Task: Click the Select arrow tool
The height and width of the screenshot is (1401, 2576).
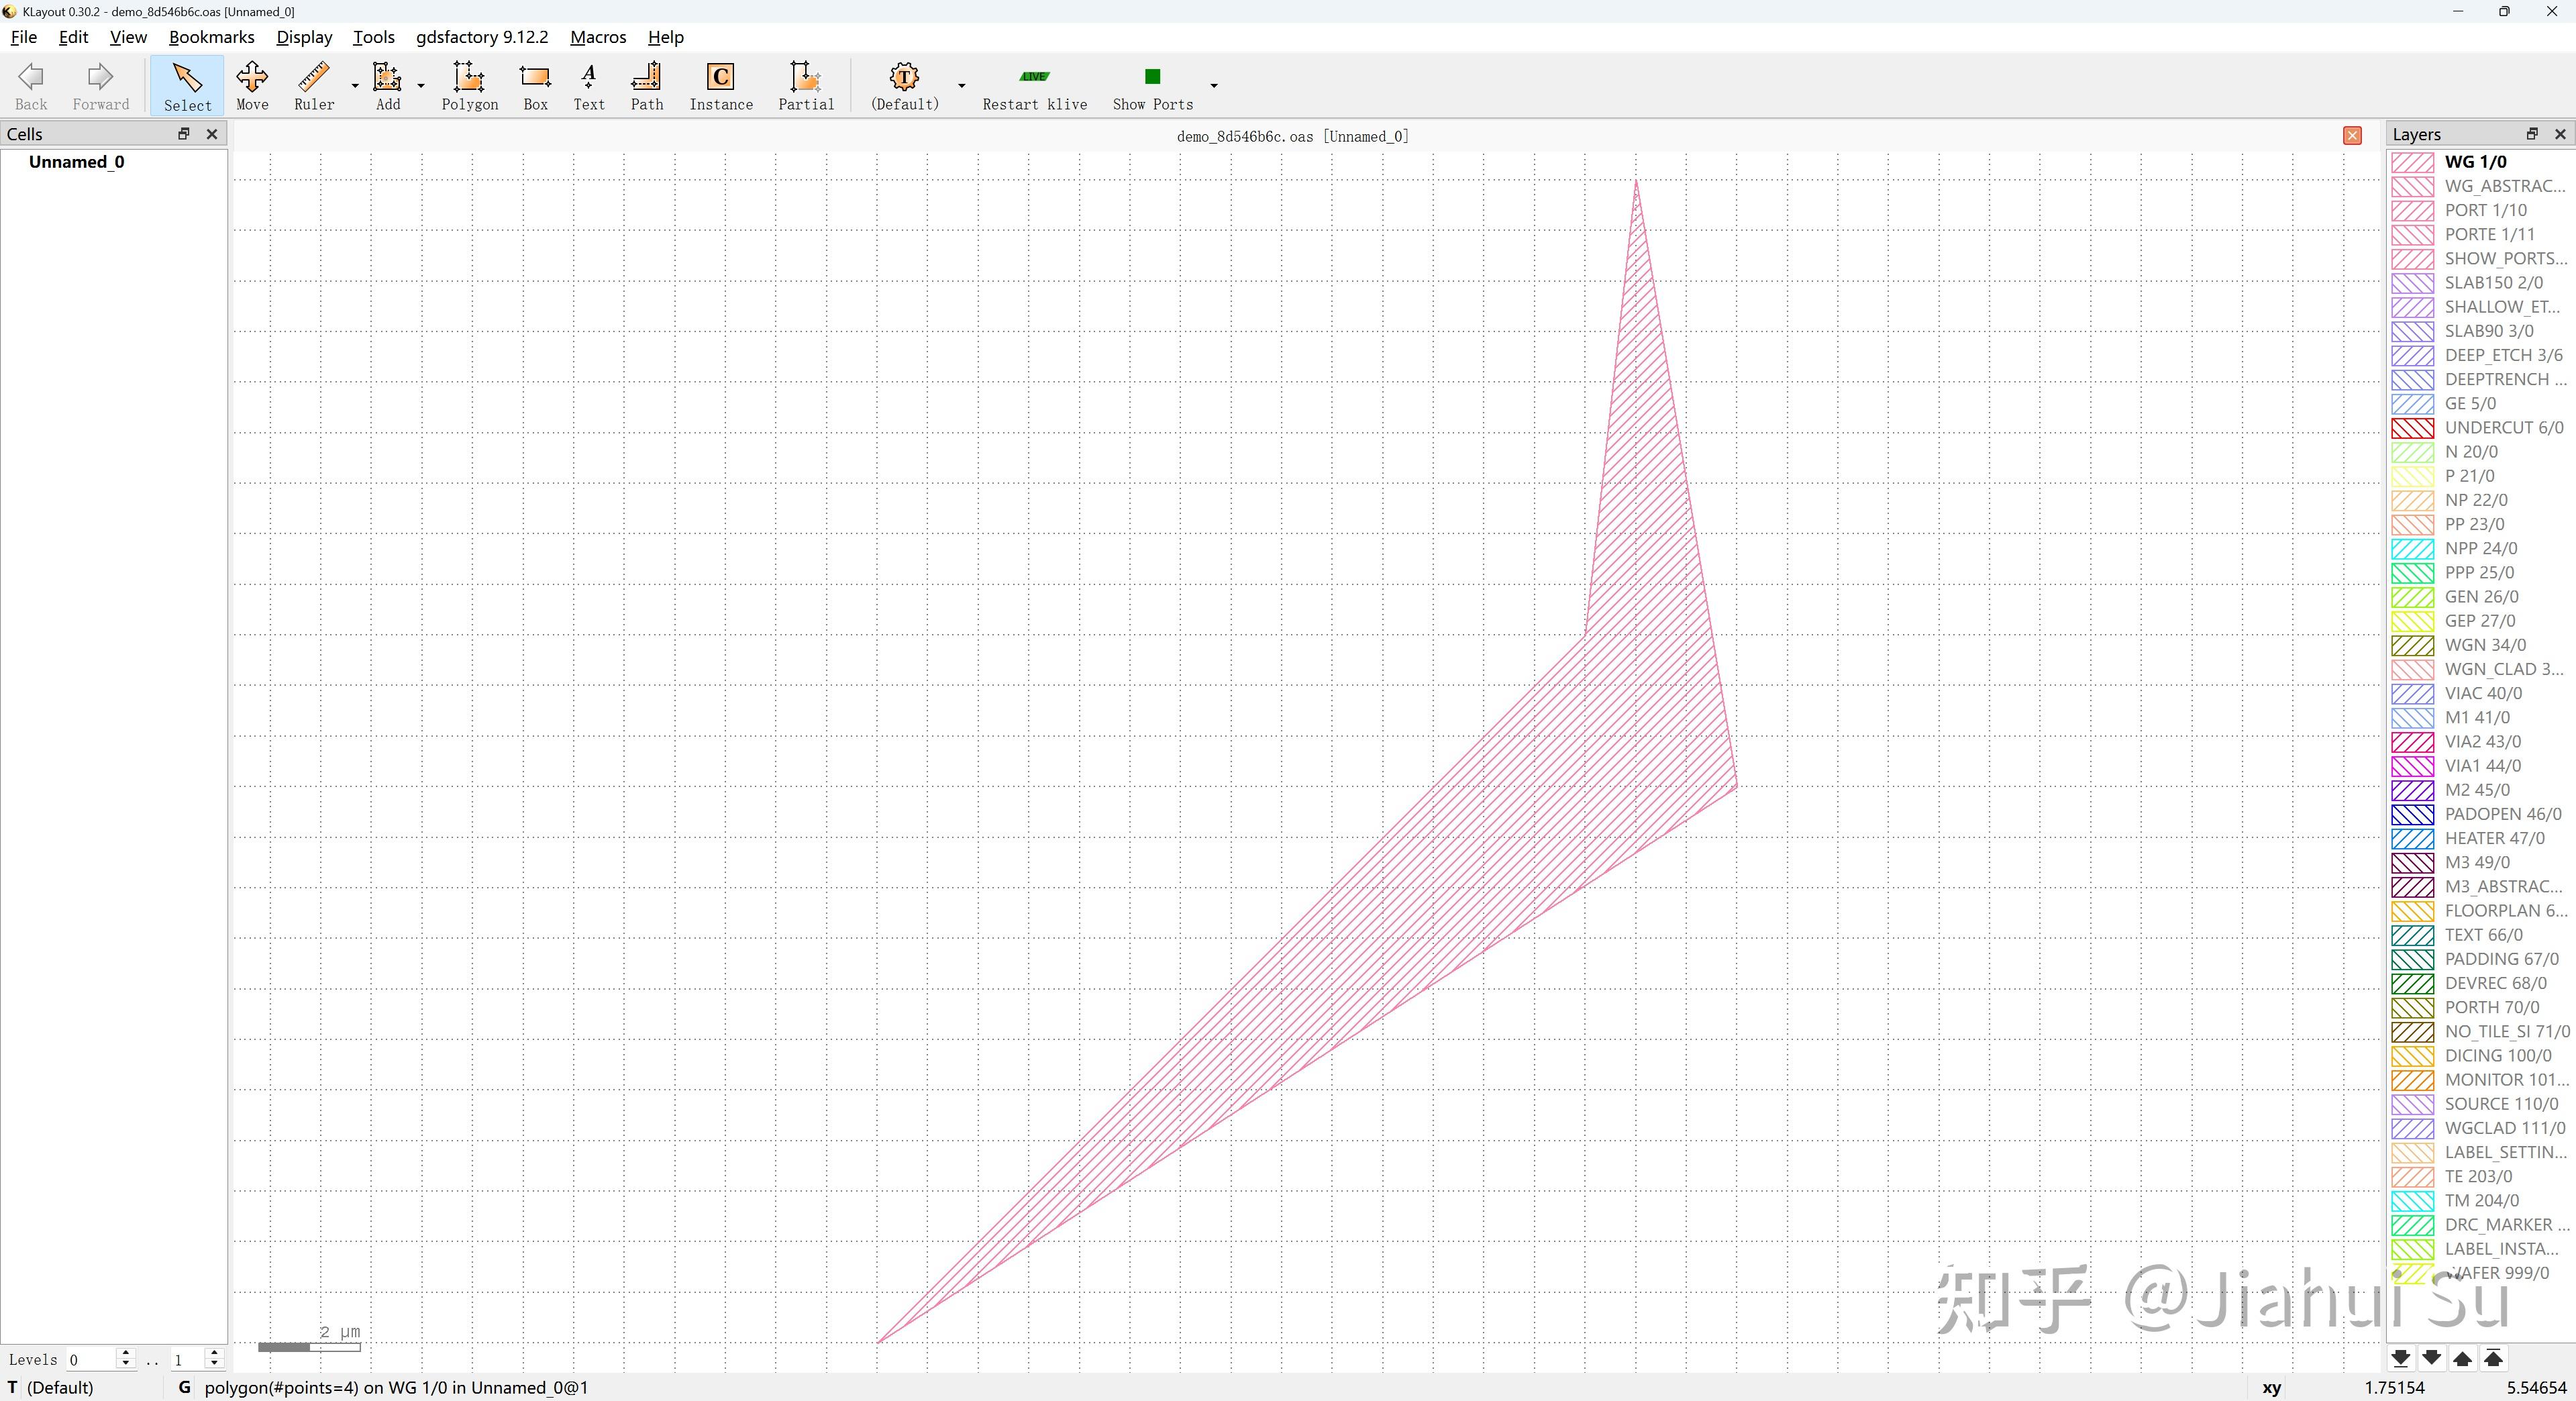Action: click(187, 86)
